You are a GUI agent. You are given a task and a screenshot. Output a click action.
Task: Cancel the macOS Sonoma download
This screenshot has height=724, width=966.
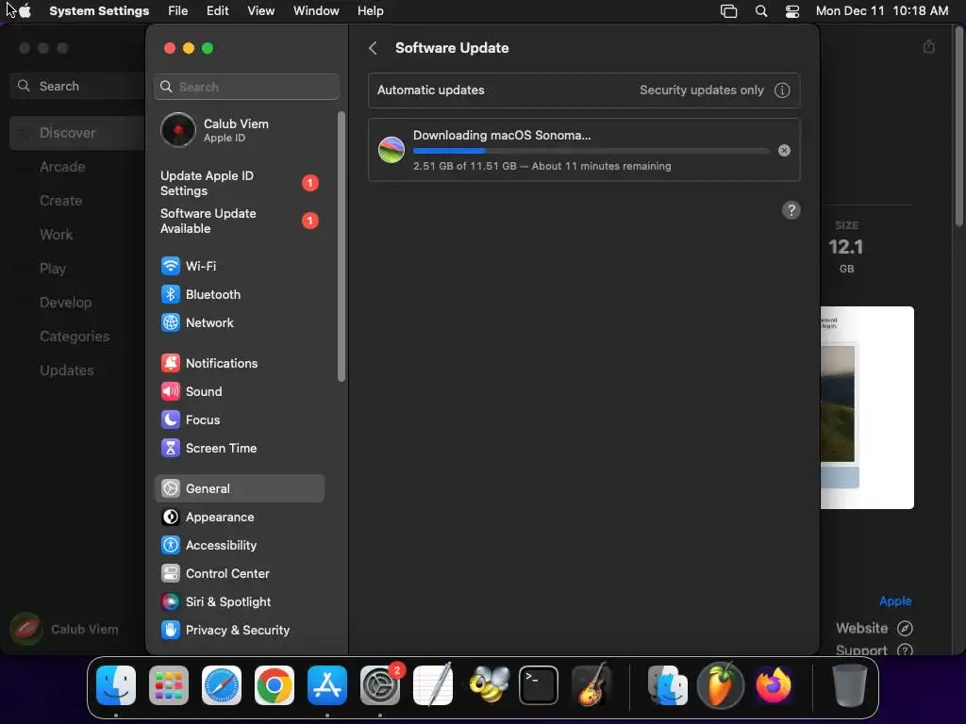784,150
